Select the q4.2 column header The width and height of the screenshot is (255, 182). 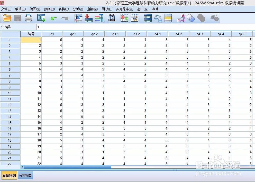(179, 34)
